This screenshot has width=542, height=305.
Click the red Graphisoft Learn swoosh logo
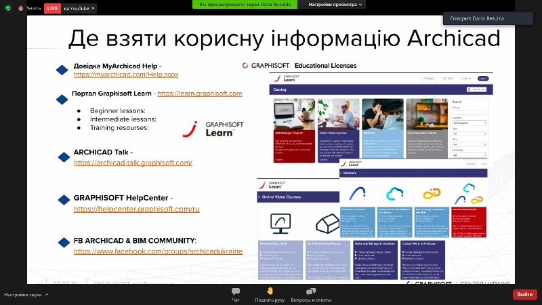coord(190,129)
